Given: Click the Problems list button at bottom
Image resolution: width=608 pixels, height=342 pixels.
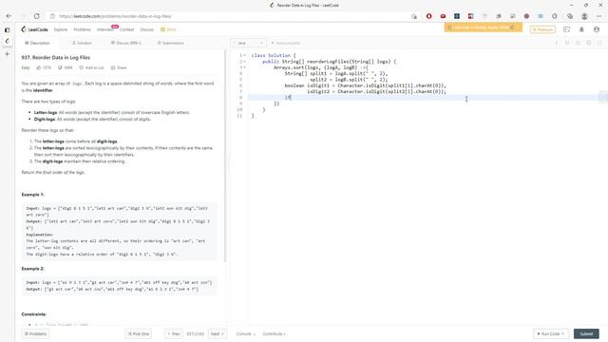Looking at the screenshot, I should [36, 333].
